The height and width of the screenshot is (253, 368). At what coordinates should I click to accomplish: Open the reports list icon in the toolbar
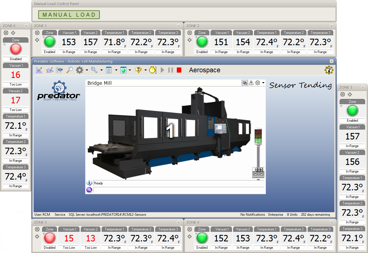109,70
